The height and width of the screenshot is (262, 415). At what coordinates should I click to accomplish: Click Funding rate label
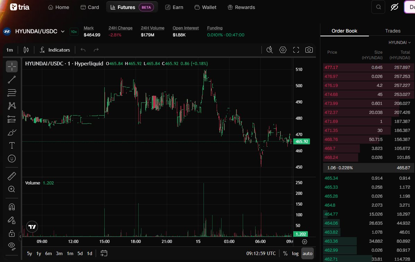click(x=215, y=28)
